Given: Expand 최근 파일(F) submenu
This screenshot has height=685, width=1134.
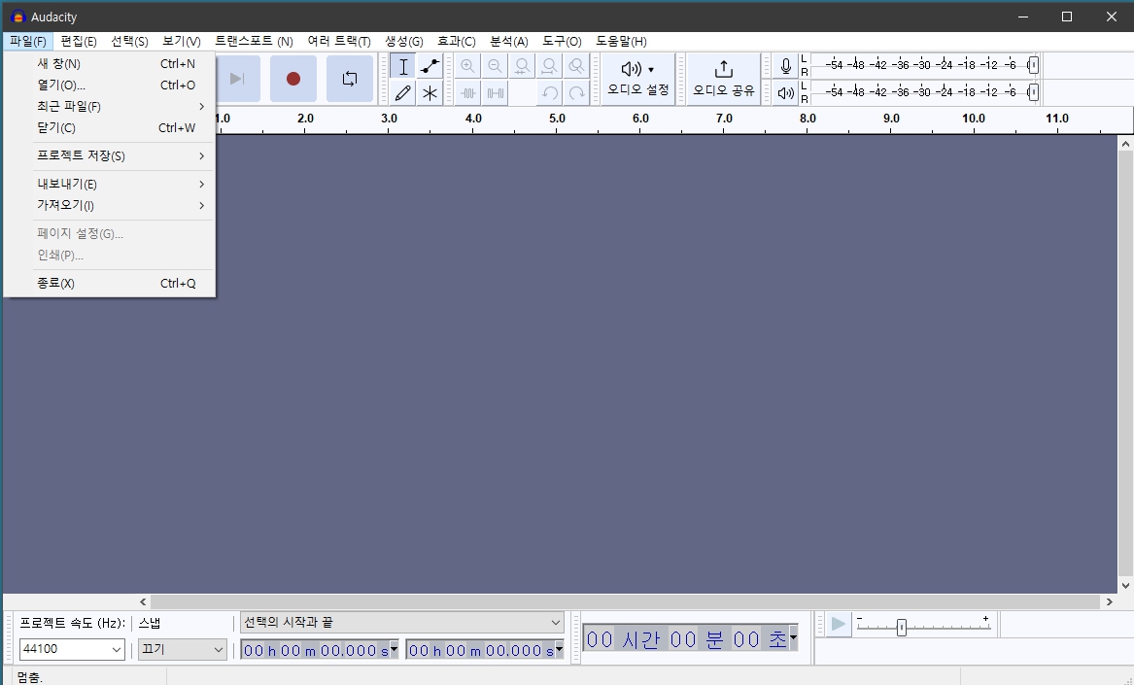Looking at the screenshot, I should (109, 106).
